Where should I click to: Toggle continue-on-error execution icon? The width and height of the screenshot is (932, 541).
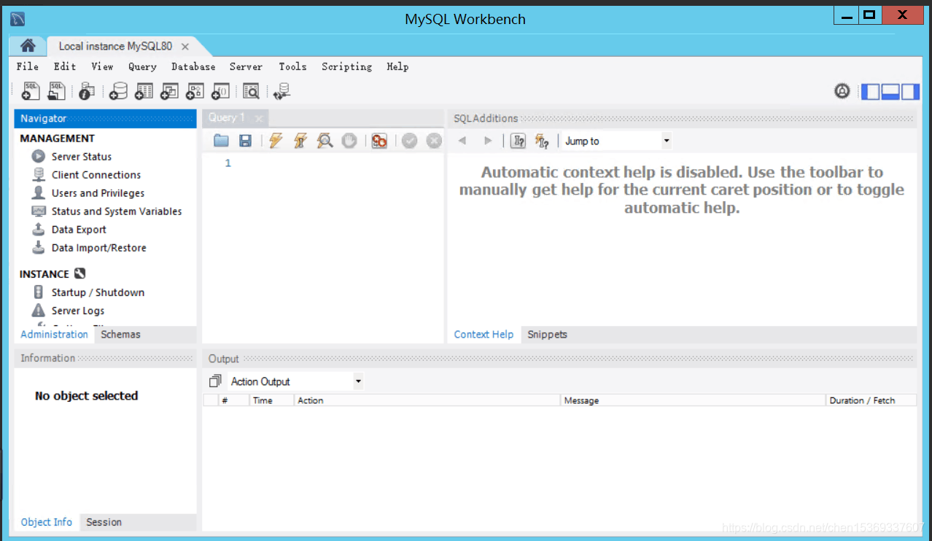coord(379,141)
